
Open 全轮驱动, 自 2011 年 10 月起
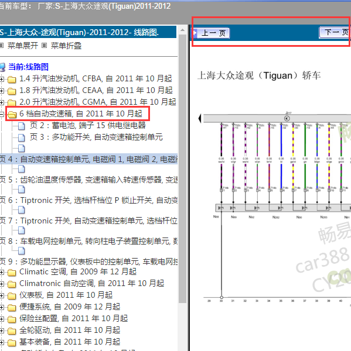(70, 330)
